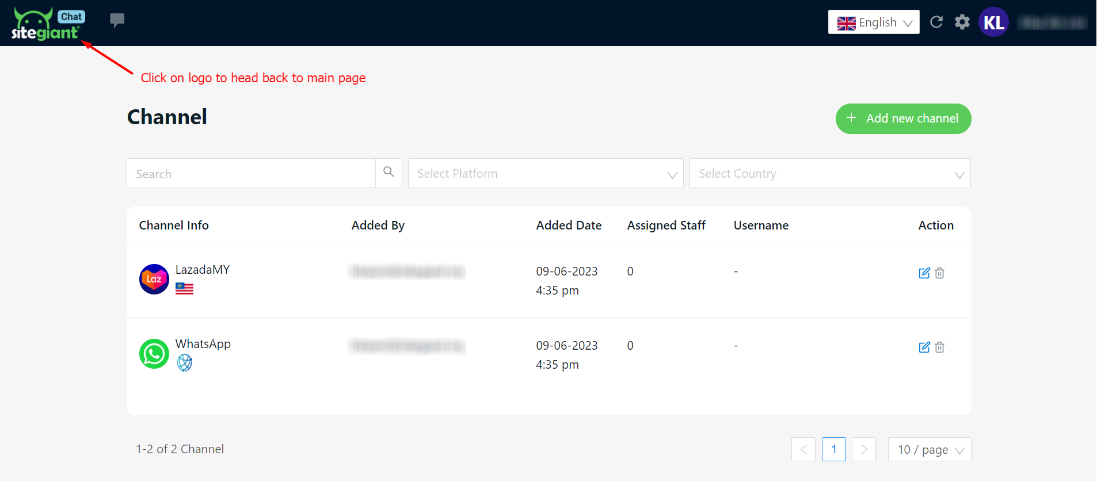Click the Lazada channel logo
The height and width of the screenshot is (482, 1097).
pyautogui.click(x=154, y=280)
